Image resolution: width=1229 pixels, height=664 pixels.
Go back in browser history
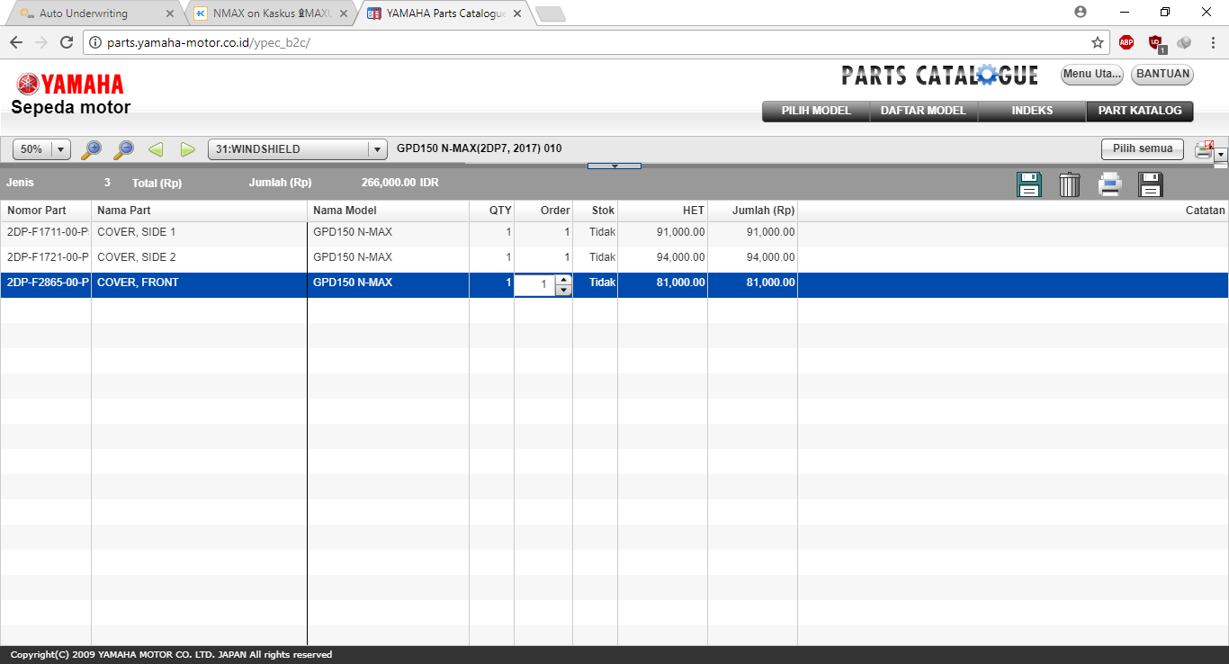16,42
